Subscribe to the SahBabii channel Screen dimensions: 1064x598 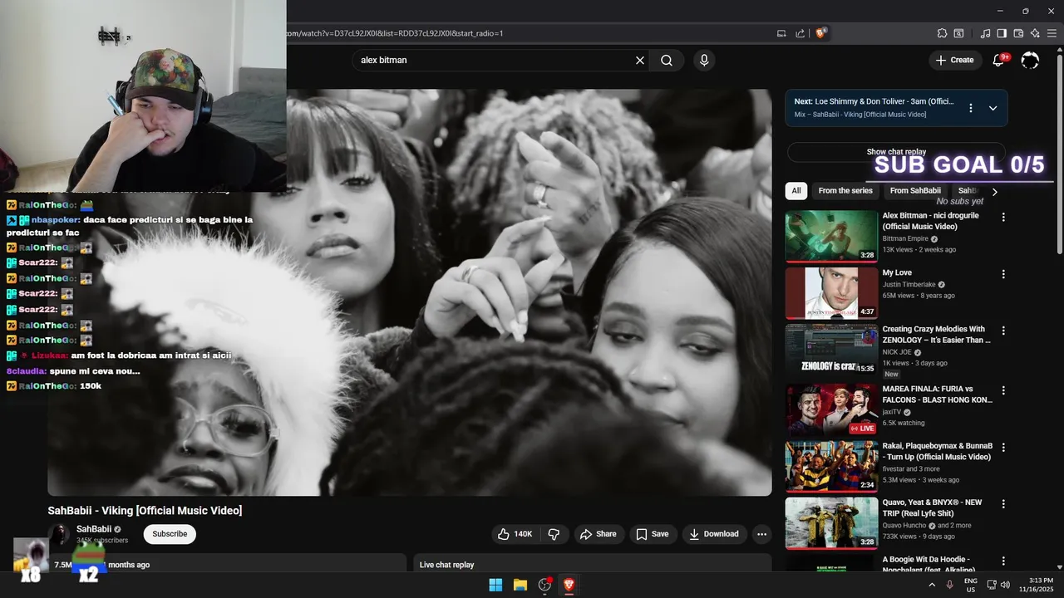pyautogui.click(x=170, y=534)
